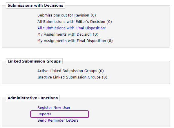Screen dimensions: 174x128
Task: Open Active Linked Submission Groups
Action: click(x=68, y=71)
